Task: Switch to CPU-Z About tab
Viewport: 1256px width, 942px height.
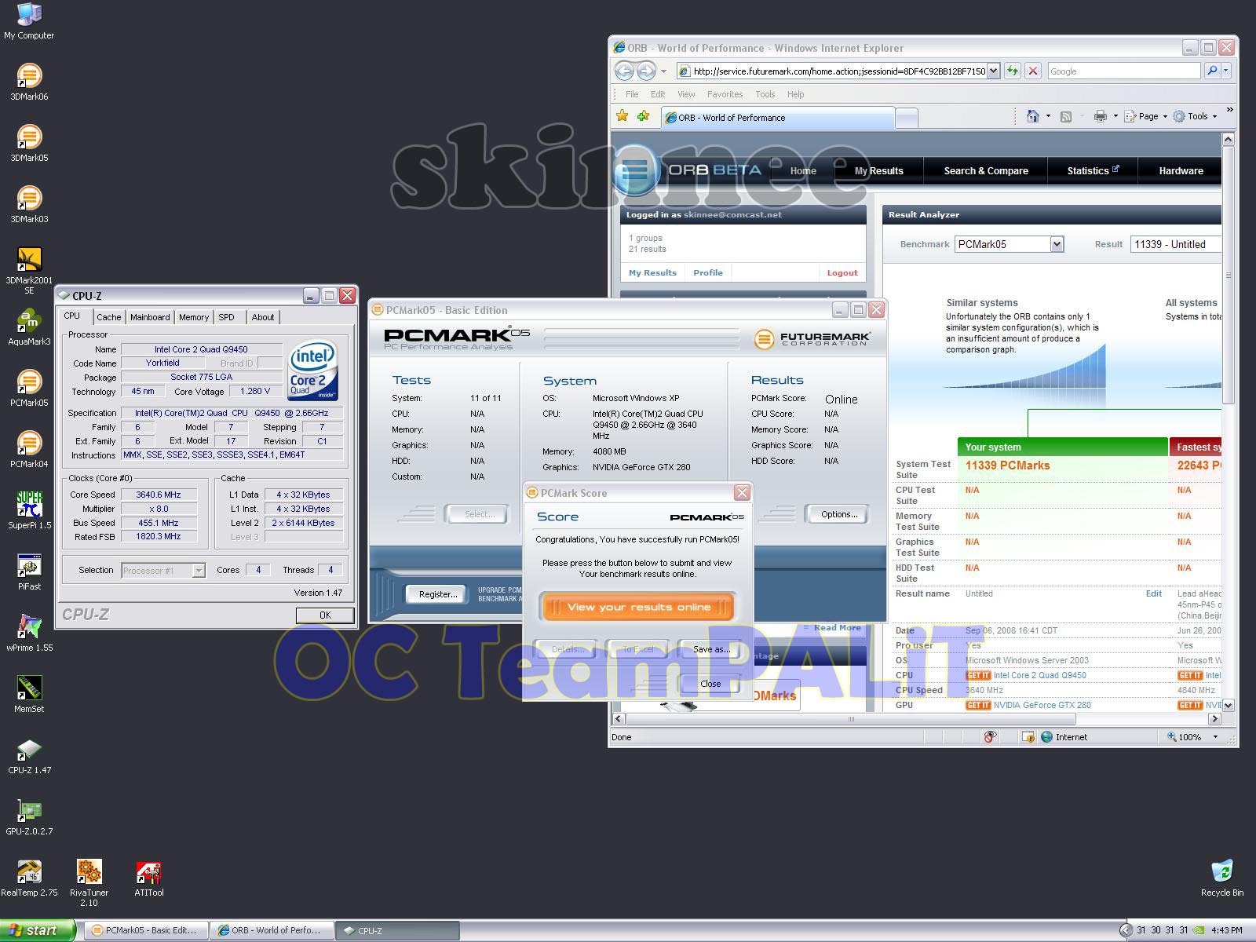Action: [263, 317]
